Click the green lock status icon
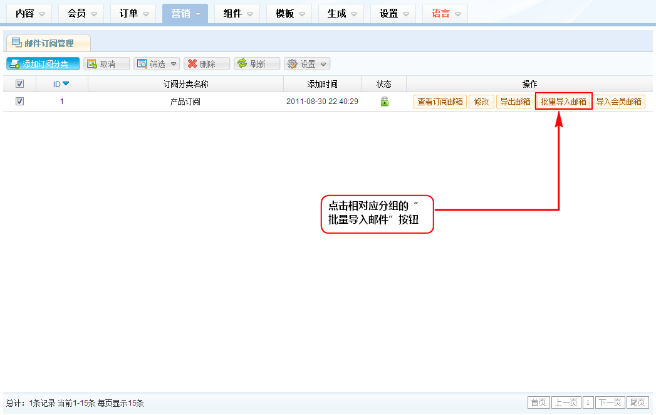Viewport: 656px width, 415px height. coord(385,102)
